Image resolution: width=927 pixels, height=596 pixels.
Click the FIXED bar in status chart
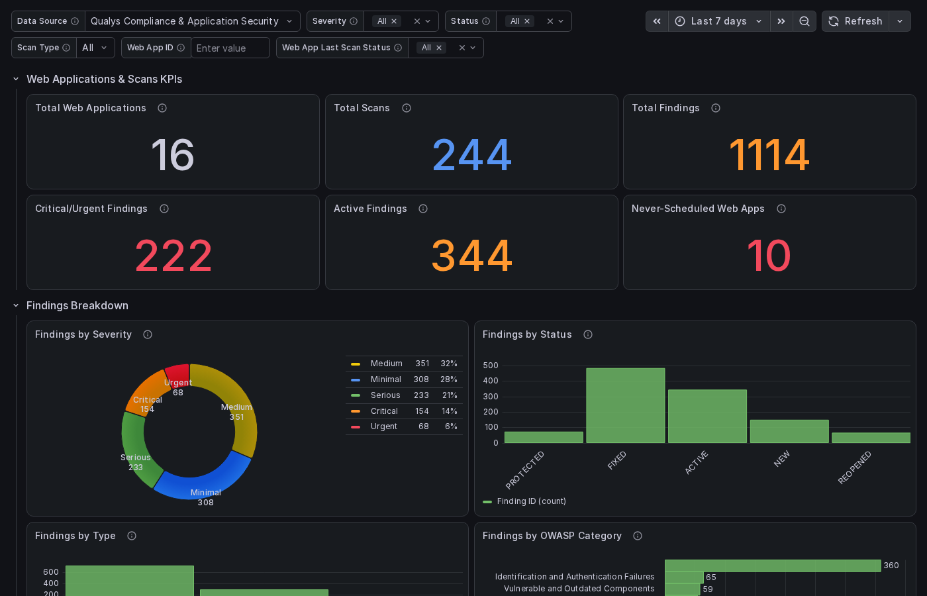(626, 405)
